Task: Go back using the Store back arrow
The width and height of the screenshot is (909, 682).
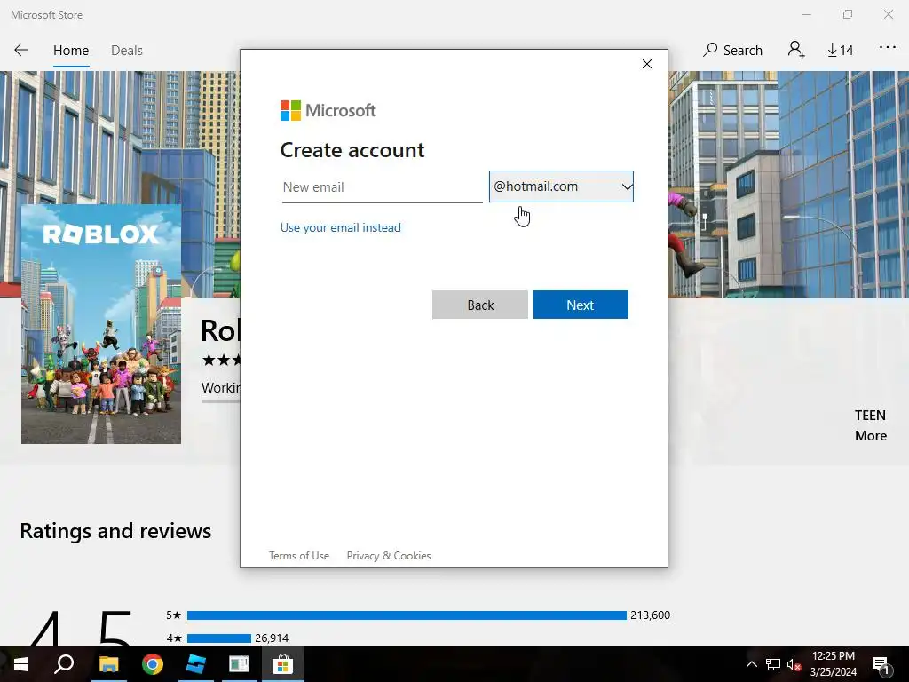Action: (21, 50)
